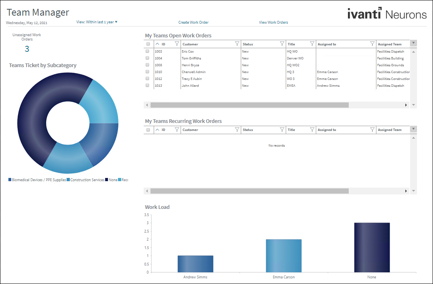Open the ID filter in Recurring Work Orders
Screen dimensions: 433x284
177,129
